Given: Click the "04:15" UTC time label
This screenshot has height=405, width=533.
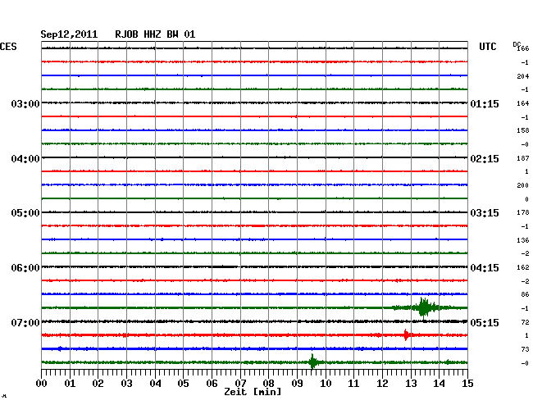Looking at the screenshot, I should point(485,268).
